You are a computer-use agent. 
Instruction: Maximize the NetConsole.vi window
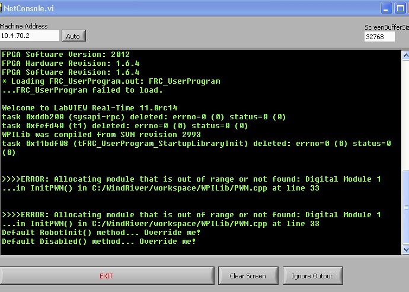click(400, 8)
